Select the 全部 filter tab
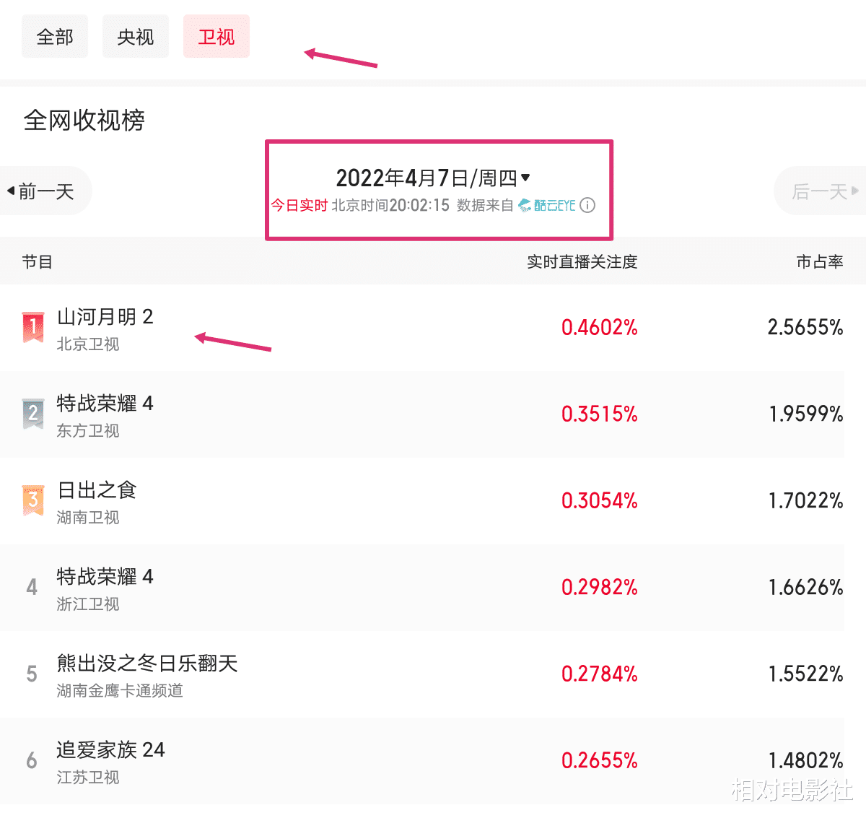 click(x=55, y=36)
